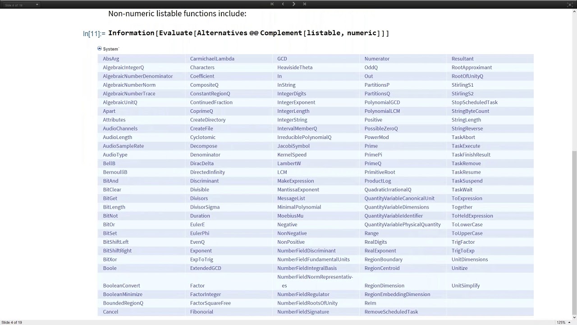This screenshot has height=325, width=577.
Task: Click the GCD function link
Action: coord(282,59)
